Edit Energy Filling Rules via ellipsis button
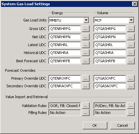 click(86, 113)
